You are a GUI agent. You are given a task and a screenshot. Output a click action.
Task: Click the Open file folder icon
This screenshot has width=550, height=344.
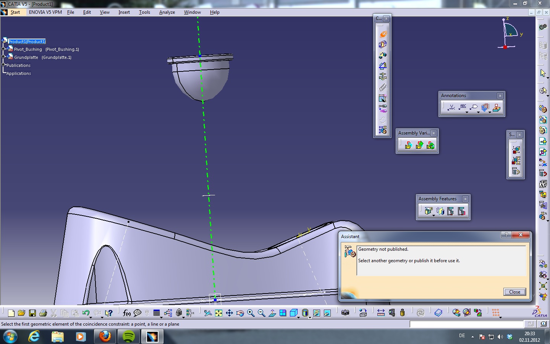22,313
